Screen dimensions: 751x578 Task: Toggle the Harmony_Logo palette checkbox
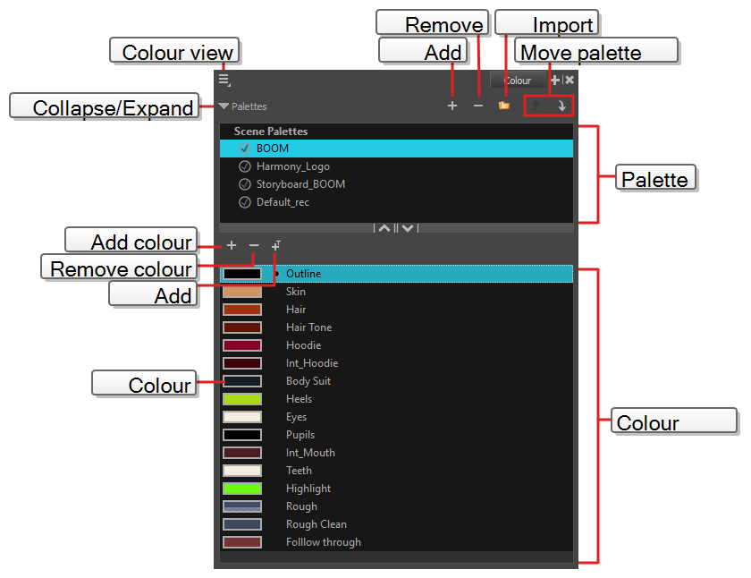point(244,166)
